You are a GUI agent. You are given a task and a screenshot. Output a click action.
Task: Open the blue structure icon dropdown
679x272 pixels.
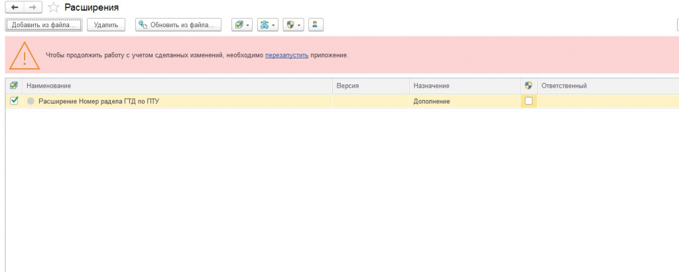(x=268, y=25)
